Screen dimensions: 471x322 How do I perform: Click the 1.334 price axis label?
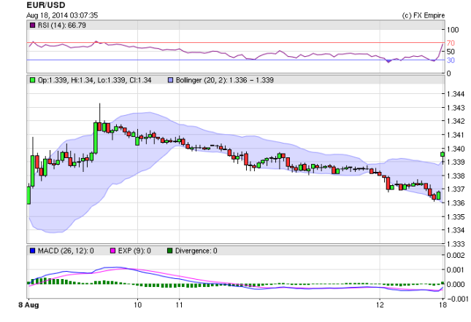click(456, 230)
